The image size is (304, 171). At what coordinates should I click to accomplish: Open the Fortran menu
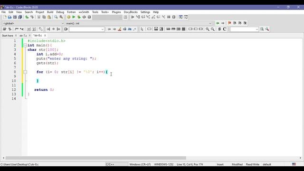pos(71,12)
